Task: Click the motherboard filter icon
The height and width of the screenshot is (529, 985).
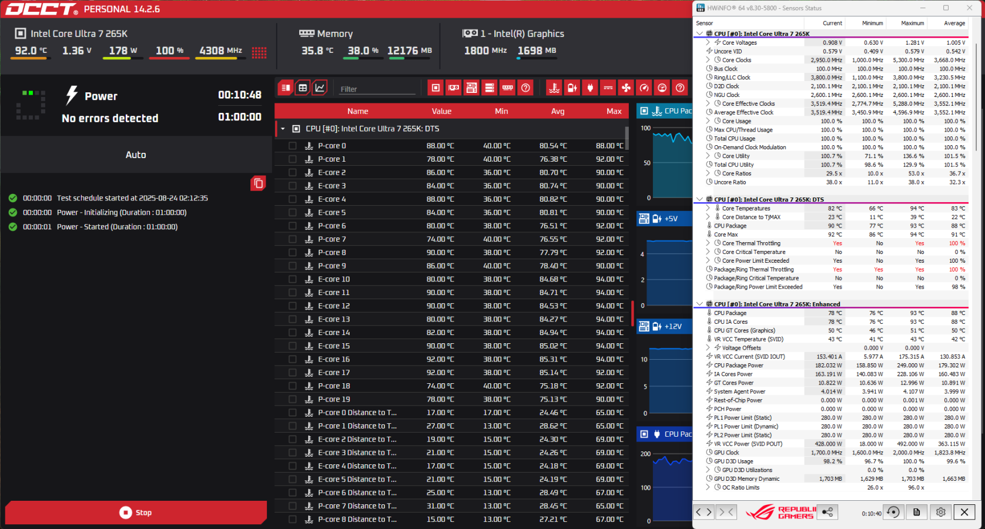Action: point(471,88)
